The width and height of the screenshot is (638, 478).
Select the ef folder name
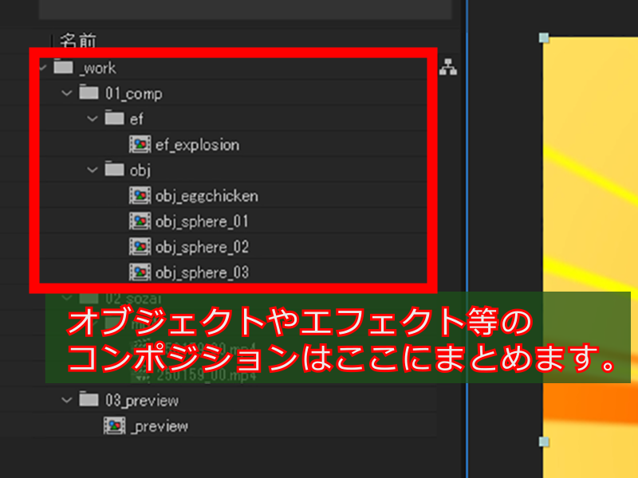pos(136,119)
